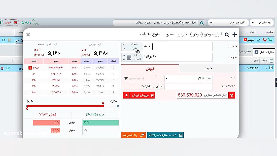Expand the side panel arrow on right edge
The width and height of the screenshot is (277, 156).
click(x=276, y=82)
